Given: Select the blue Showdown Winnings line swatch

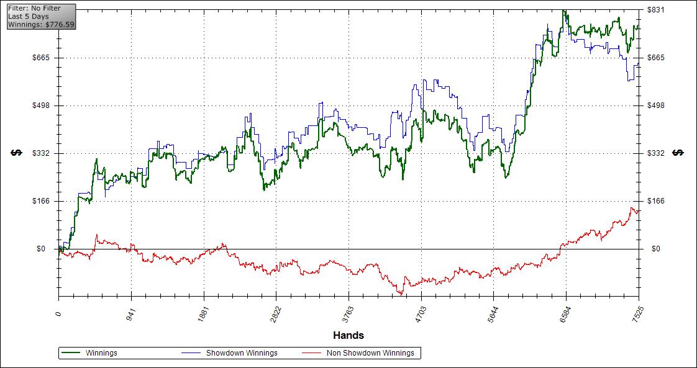Looking at the screenshot, I should 191,353.
